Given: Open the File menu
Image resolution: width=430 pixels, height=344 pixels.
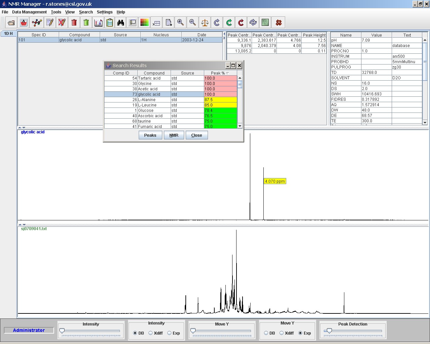Looking at the screenshot, I should point(5,12).
